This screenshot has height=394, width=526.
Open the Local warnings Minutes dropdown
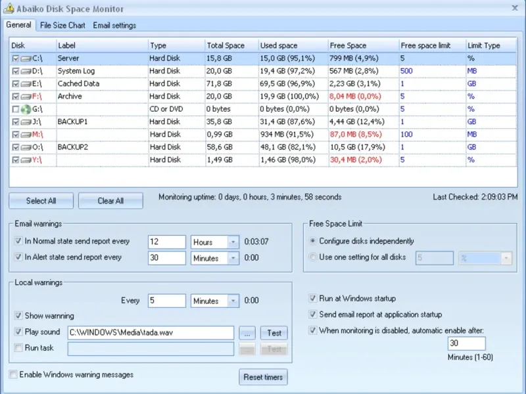point(232,301)
